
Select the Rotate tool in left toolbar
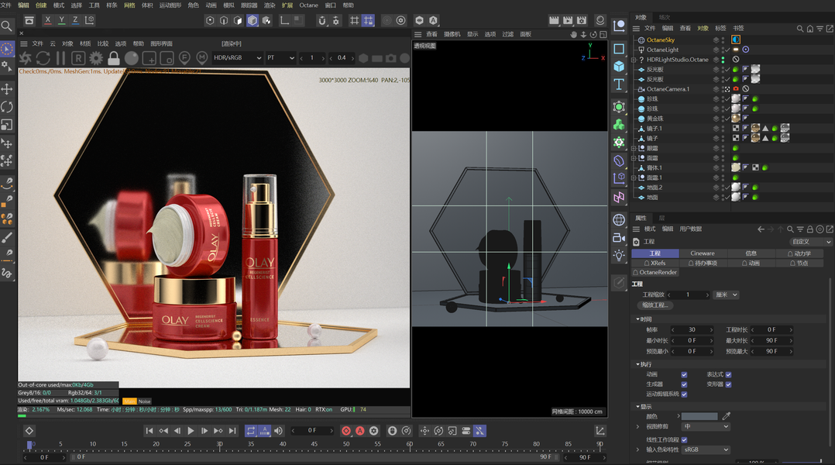[7, 107]
